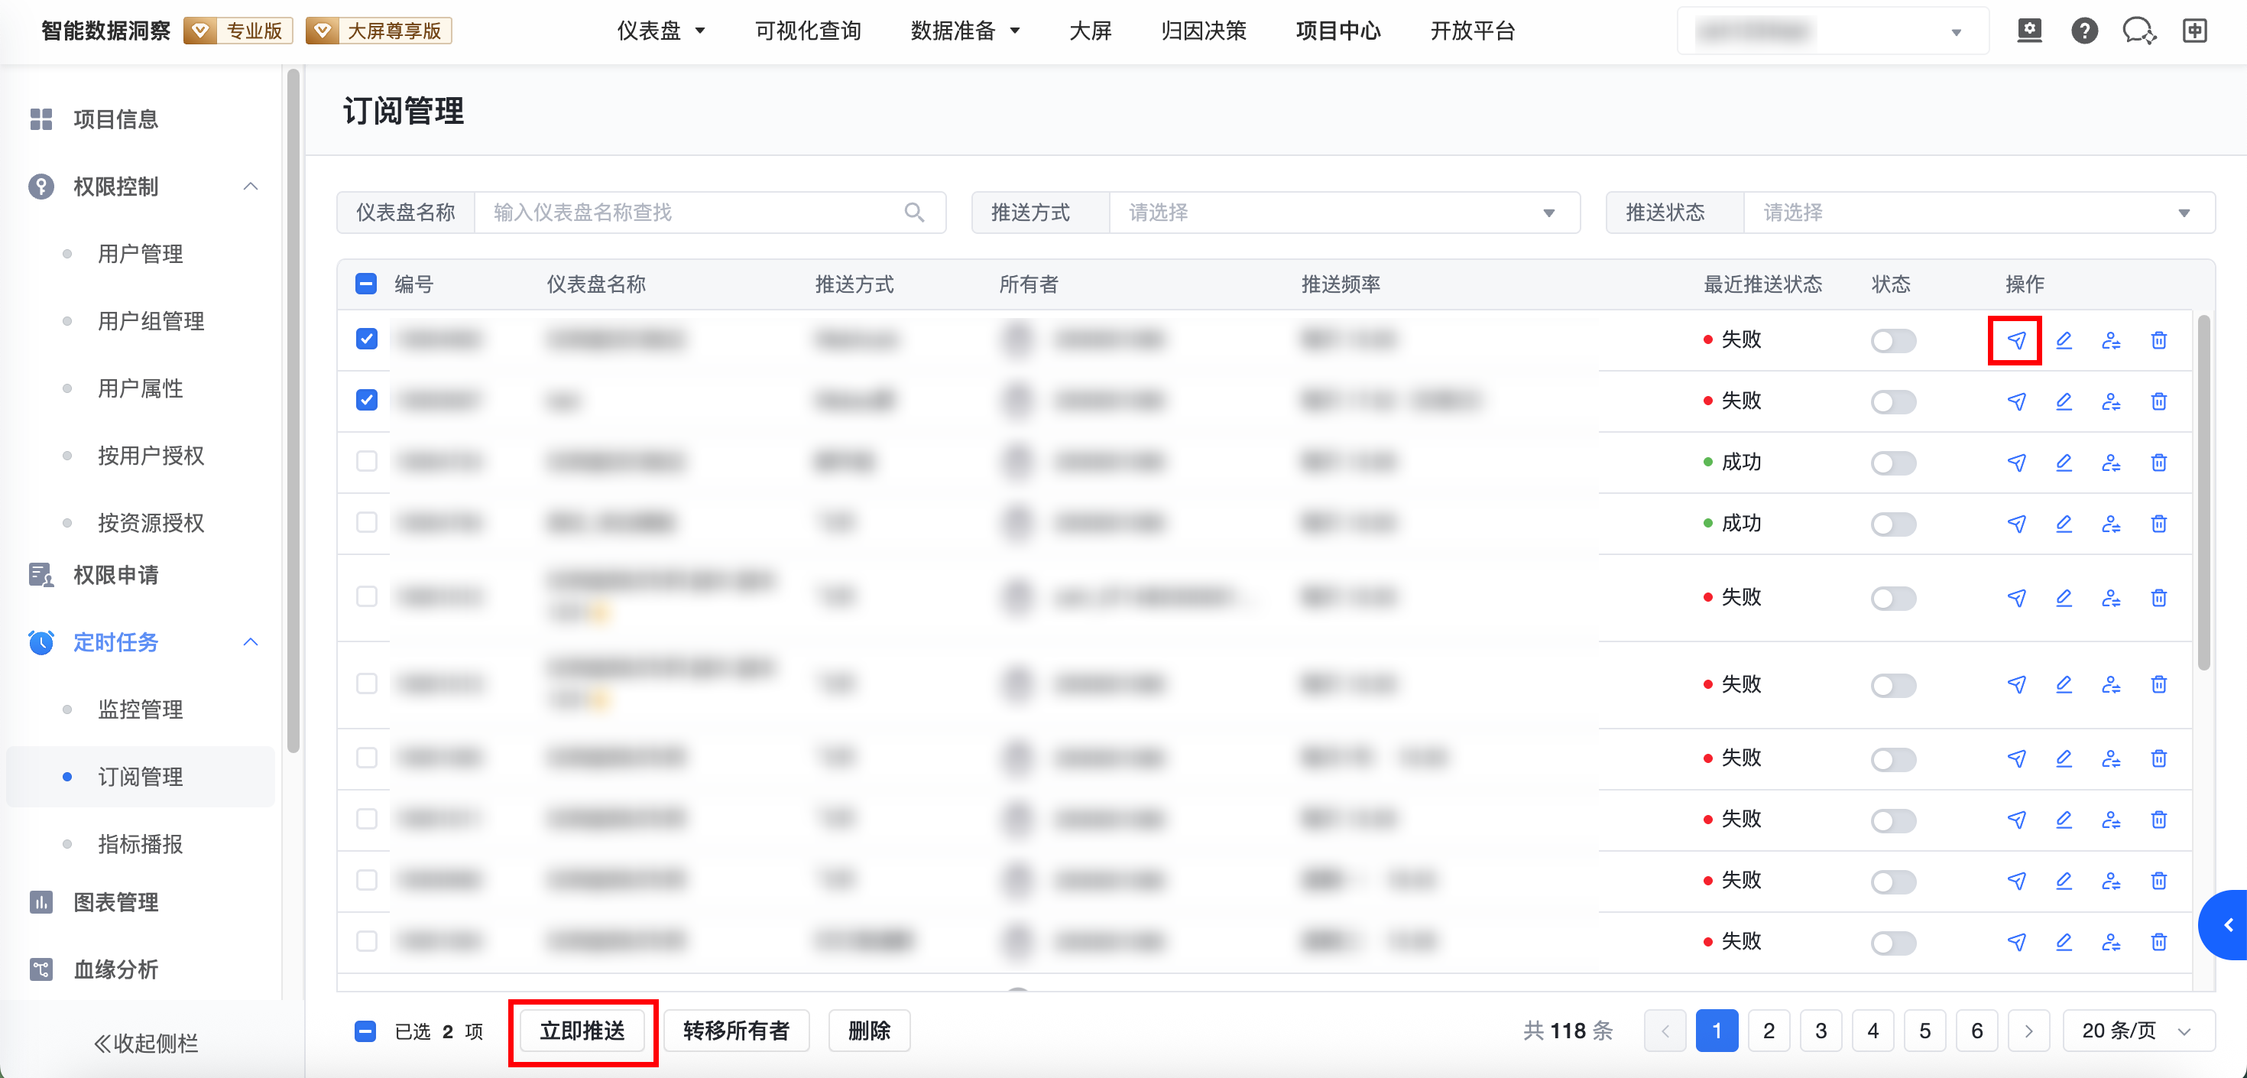Open 20 条/页 page size selector
This screenshot has width=2247, height=1078.
(2136, 1031)
